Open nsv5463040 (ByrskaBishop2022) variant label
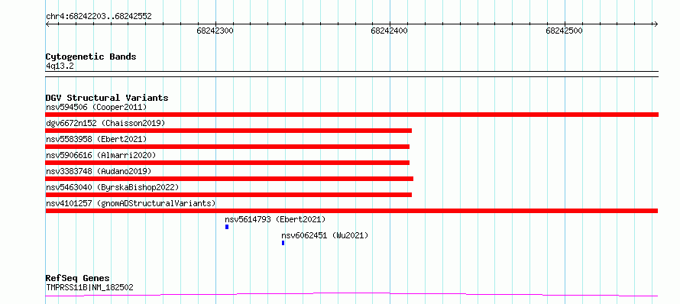 point(112,187)
